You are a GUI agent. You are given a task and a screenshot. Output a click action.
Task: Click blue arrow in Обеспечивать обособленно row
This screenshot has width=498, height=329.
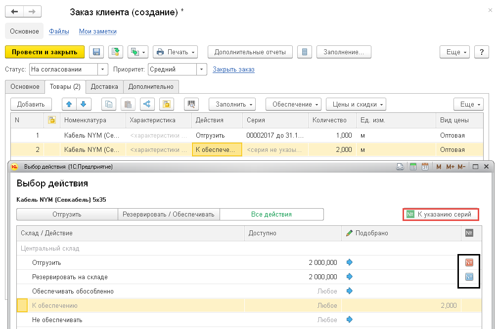point(350,291)
